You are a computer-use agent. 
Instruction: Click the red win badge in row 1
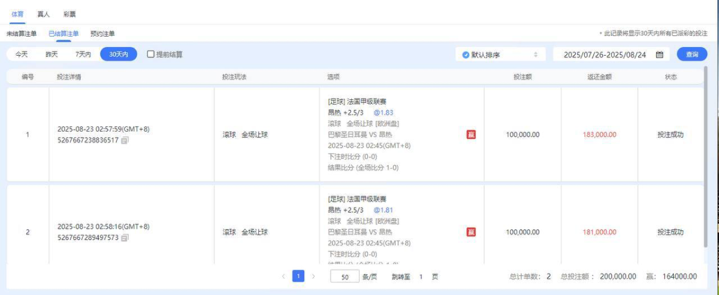pos(471,135)
